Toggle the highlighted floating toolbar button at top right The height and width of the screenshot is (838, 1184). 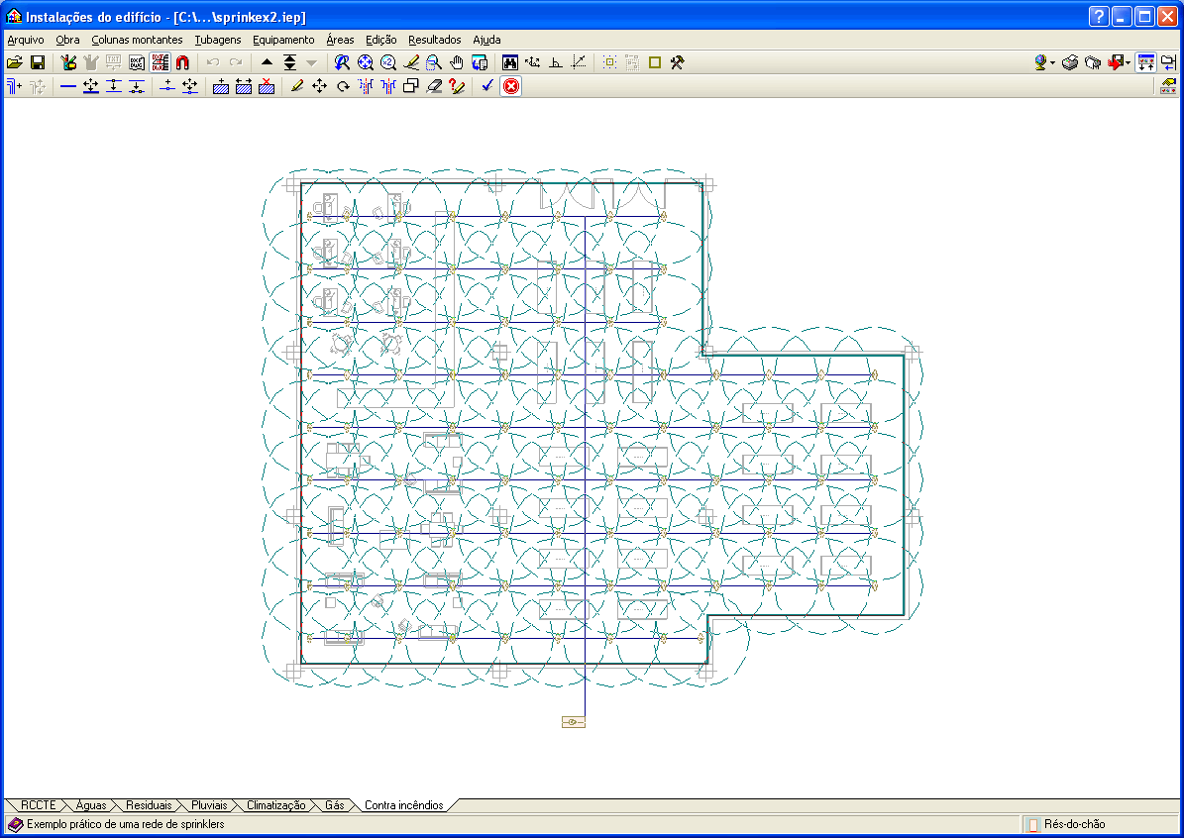[x=1145, y=62]
